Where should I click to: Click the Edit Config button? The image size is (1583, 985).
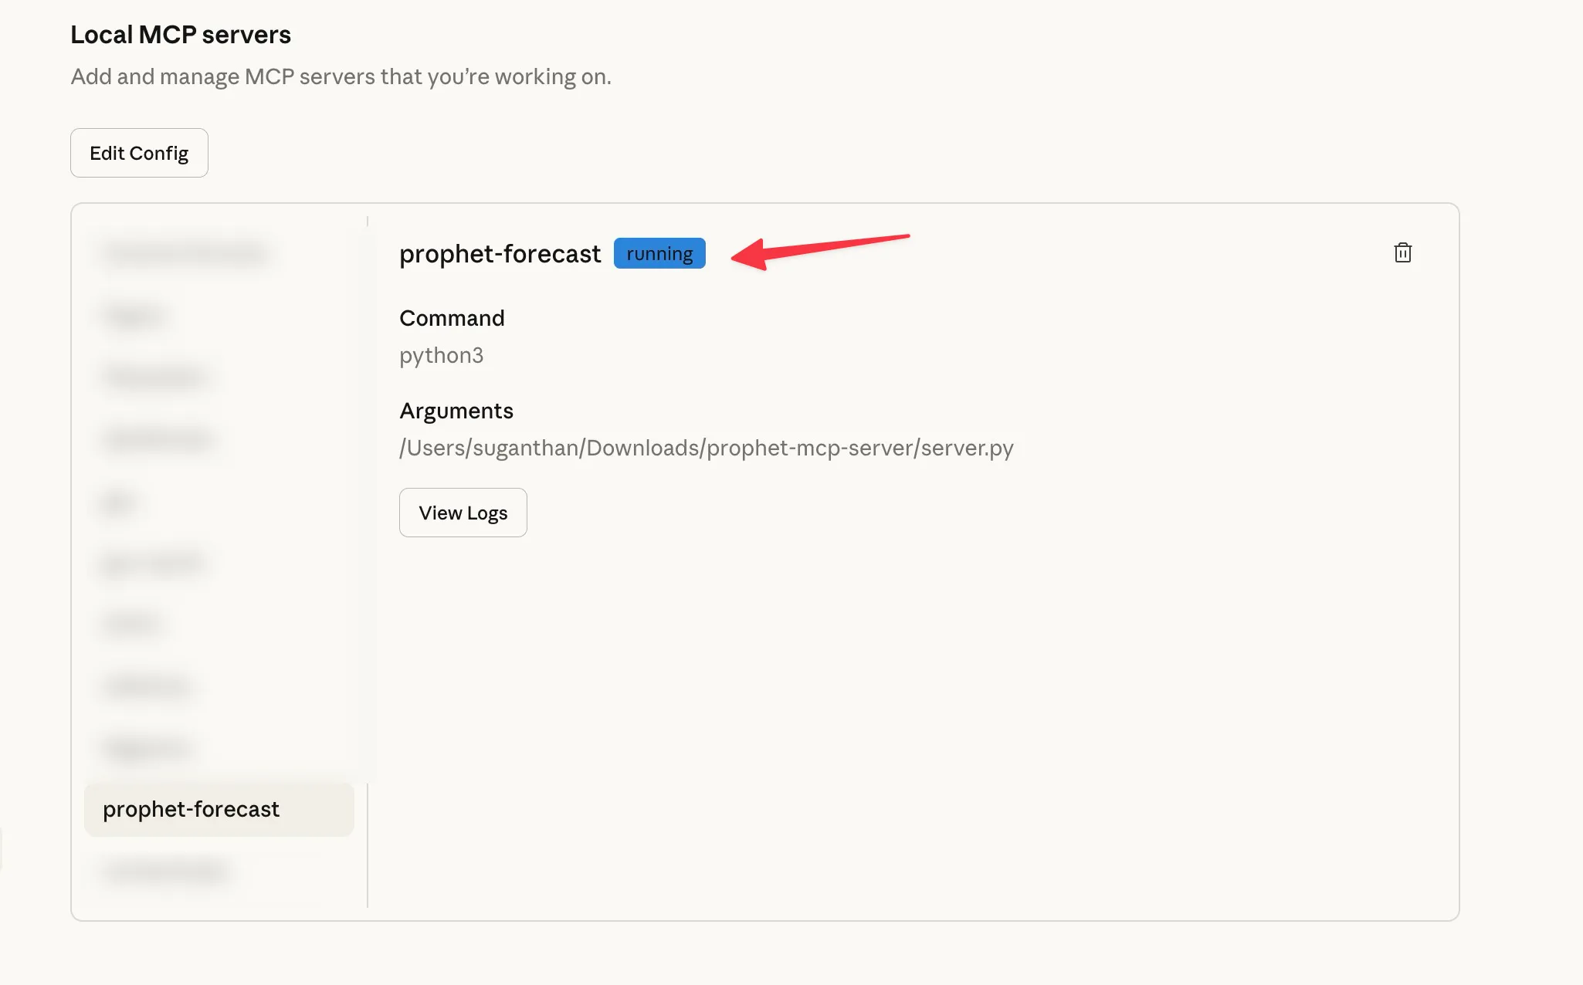point(139,153)
